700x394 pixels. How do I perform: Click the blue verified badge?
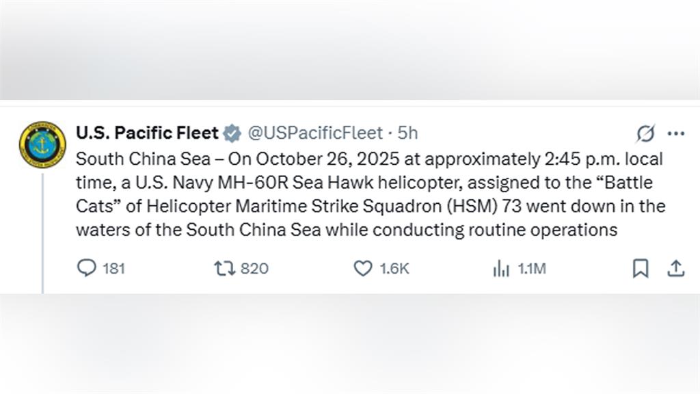click(232, 133)
